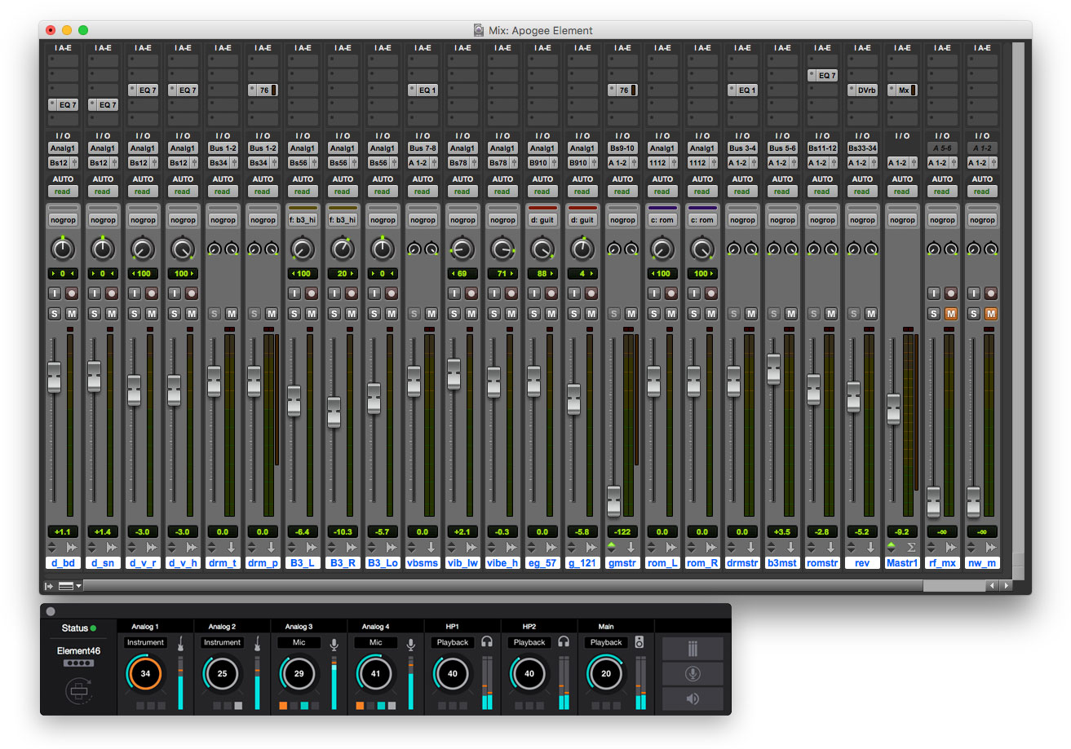
Task: Open nogrop group selector on d_sn track
Action: point(103,220)
